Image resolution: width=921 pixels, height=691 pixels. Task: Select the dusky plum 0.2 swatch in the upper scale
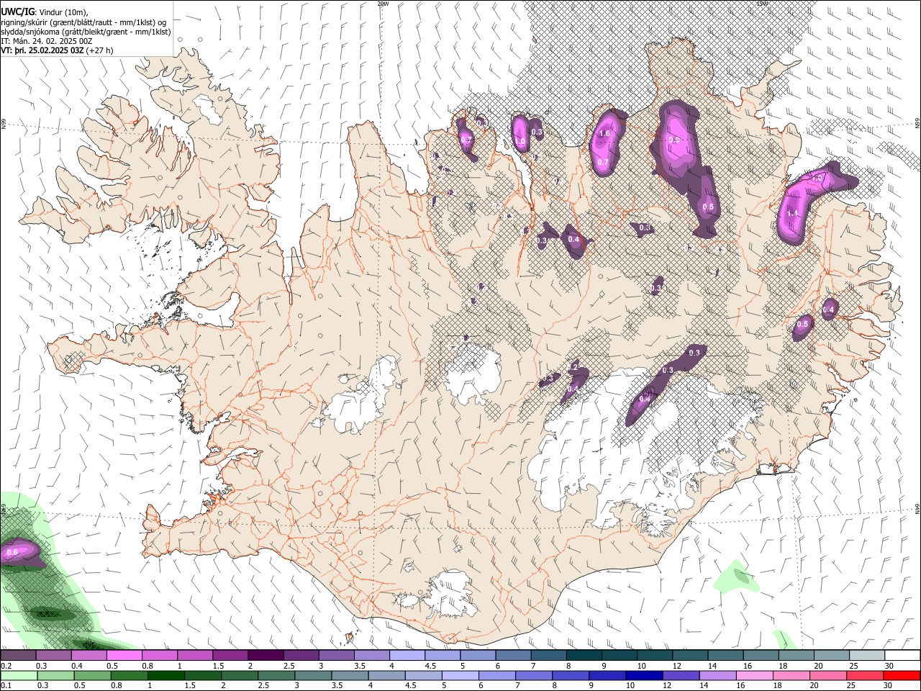[18, 656]
